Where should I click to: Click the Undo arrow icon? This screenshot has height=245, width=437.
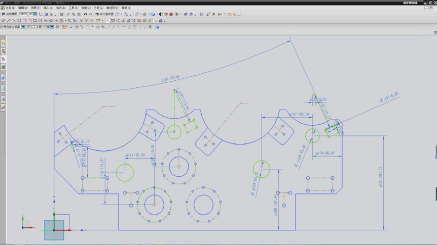tap(85, 14)
